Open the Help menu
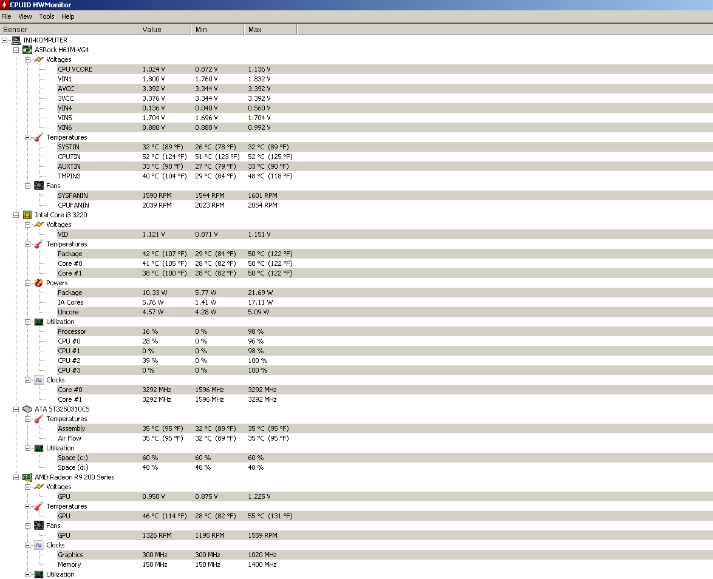Screen dimensions: 713x579 (68, 16)
